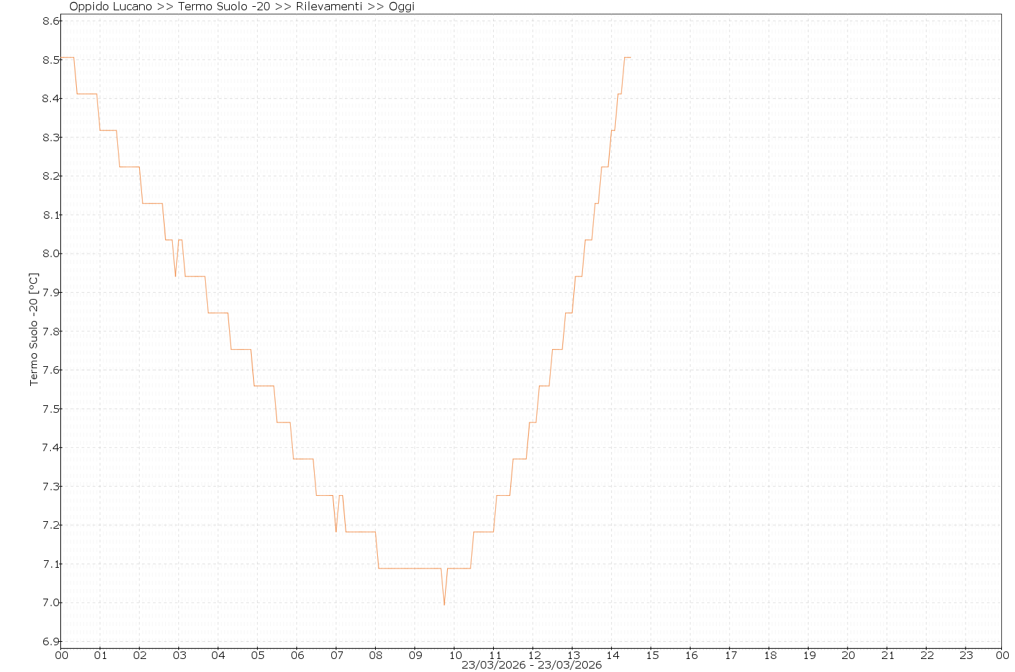Click the 18 hour tick on the x-axis
Image resolution: width=1015 pixels, height=672 pixels.
point(769,656)
